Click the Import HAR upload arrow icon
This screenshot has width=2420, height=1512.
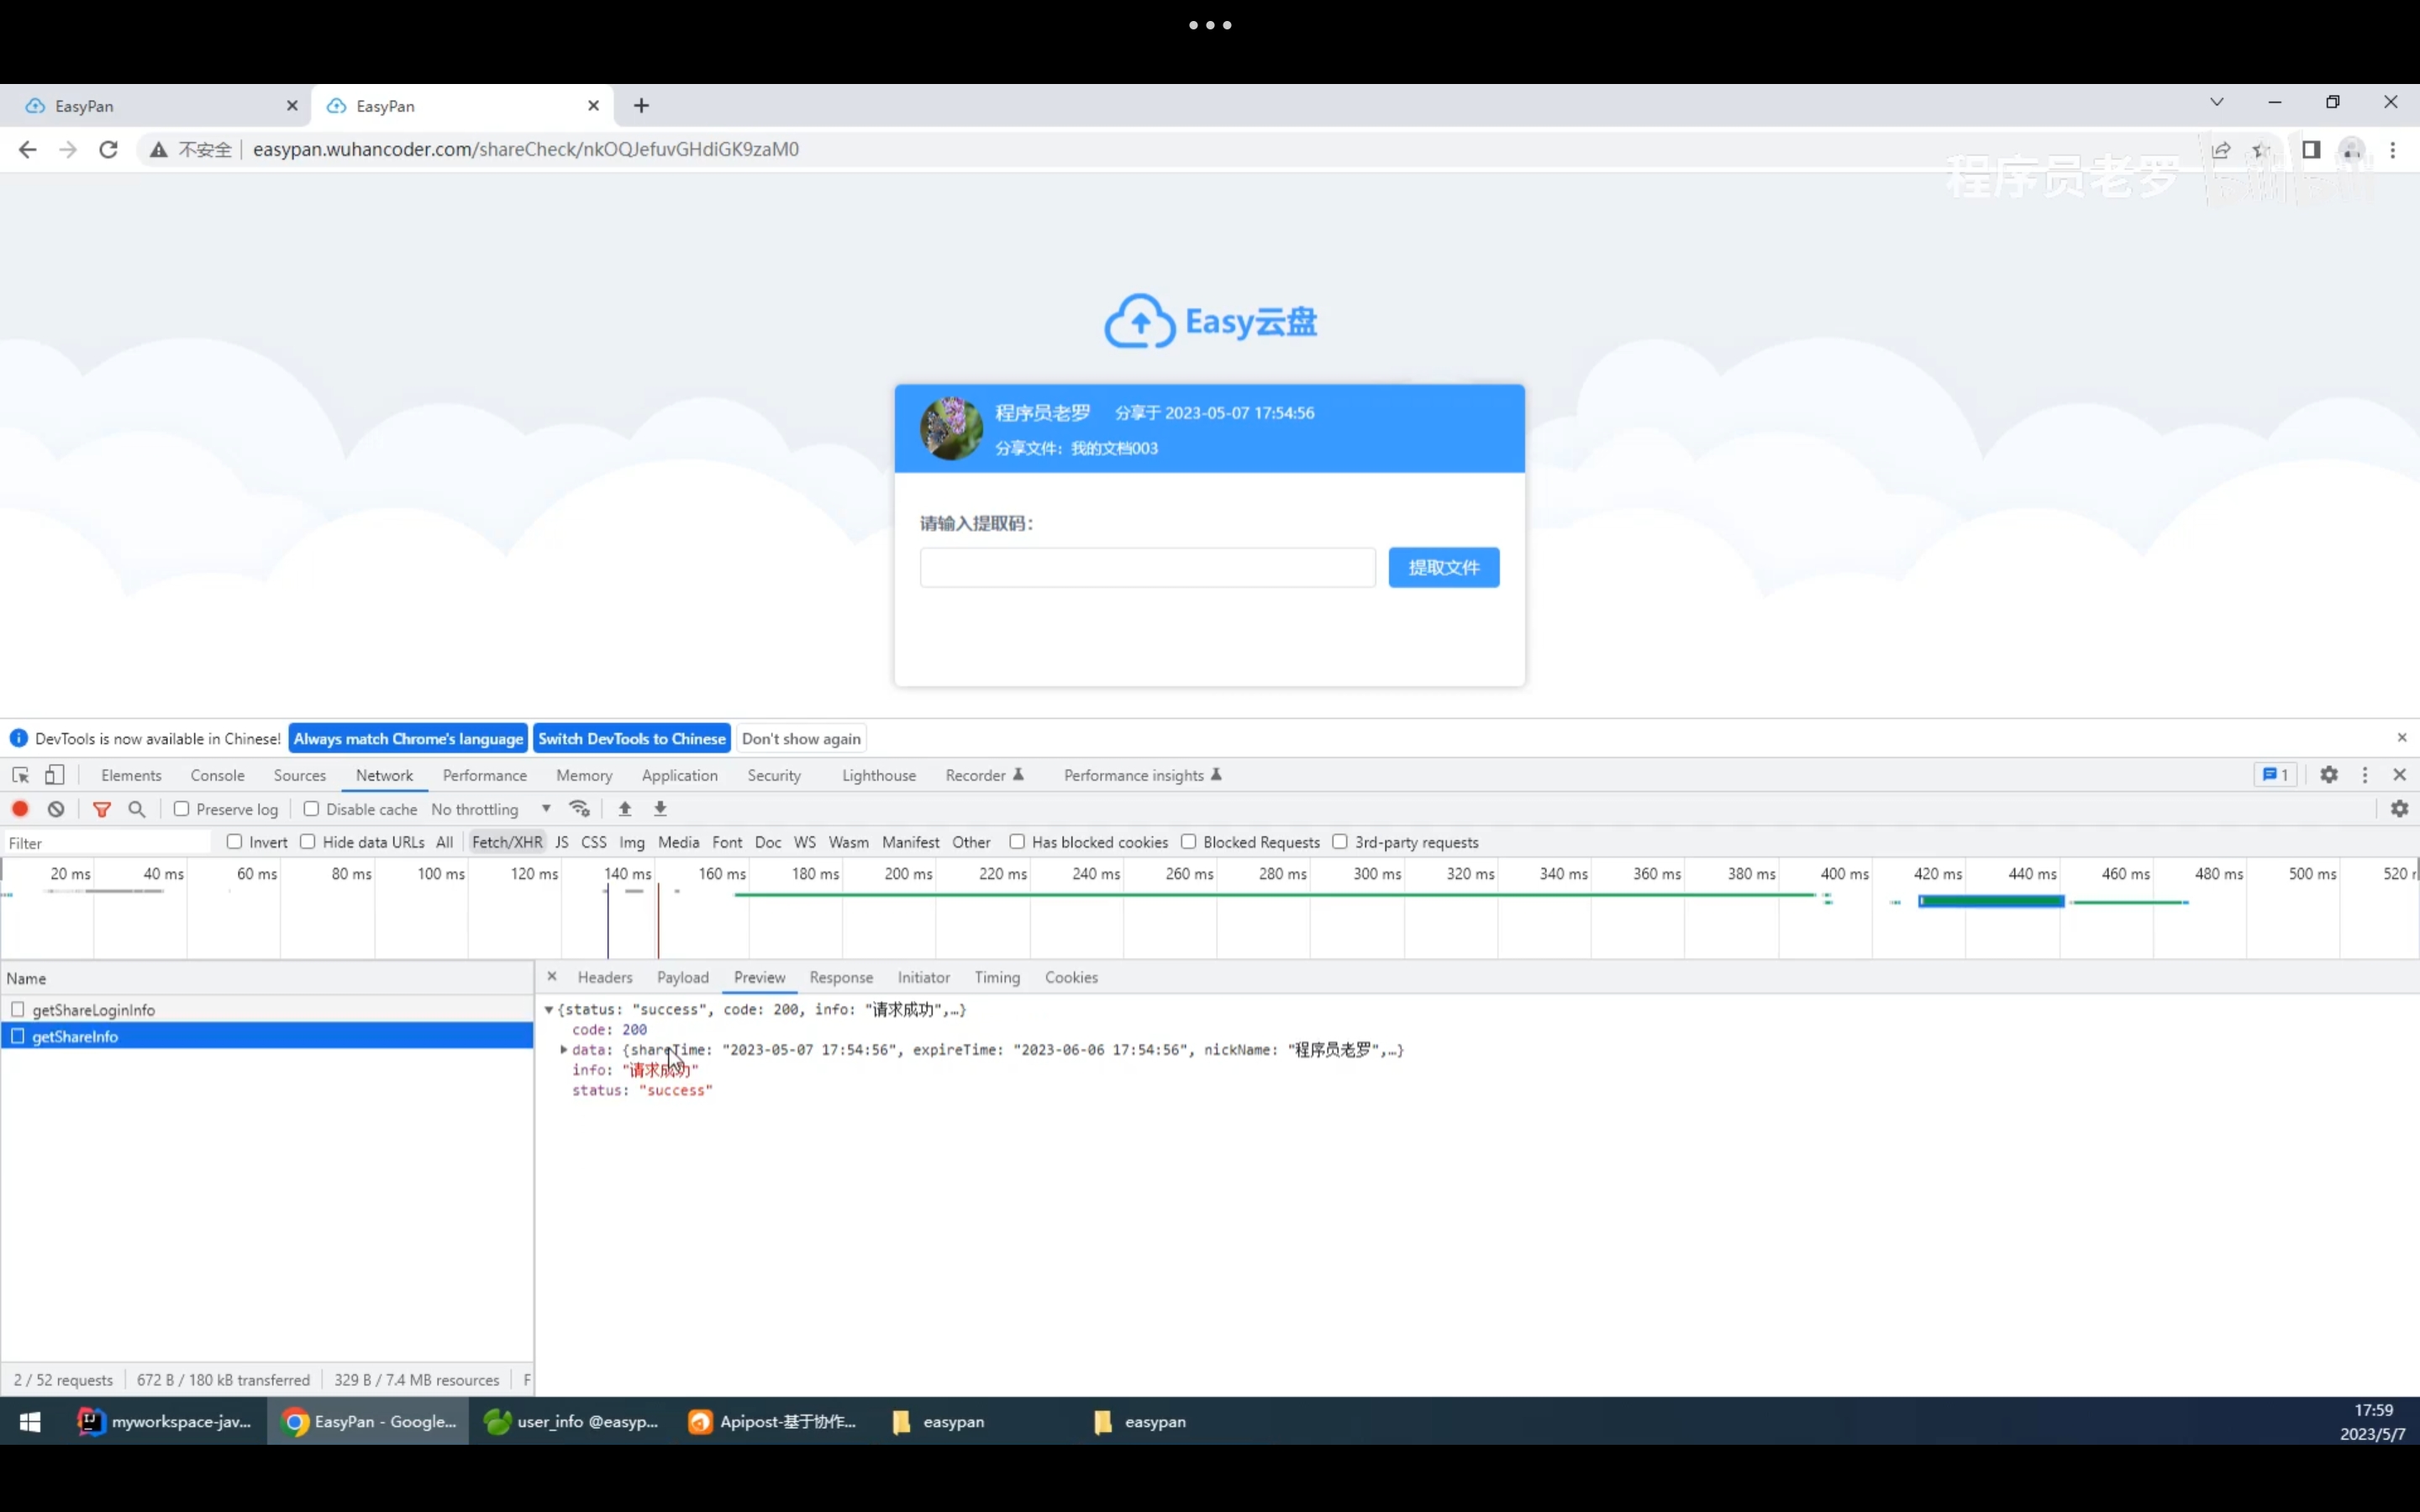tap(625, 809)
